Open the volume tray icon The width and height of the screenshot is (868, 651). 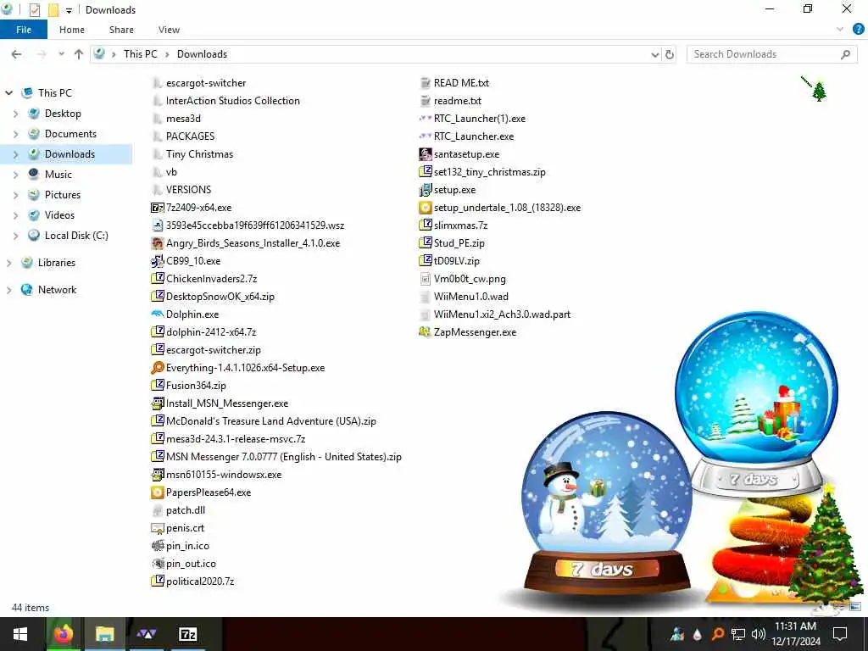tap(759, 634)
